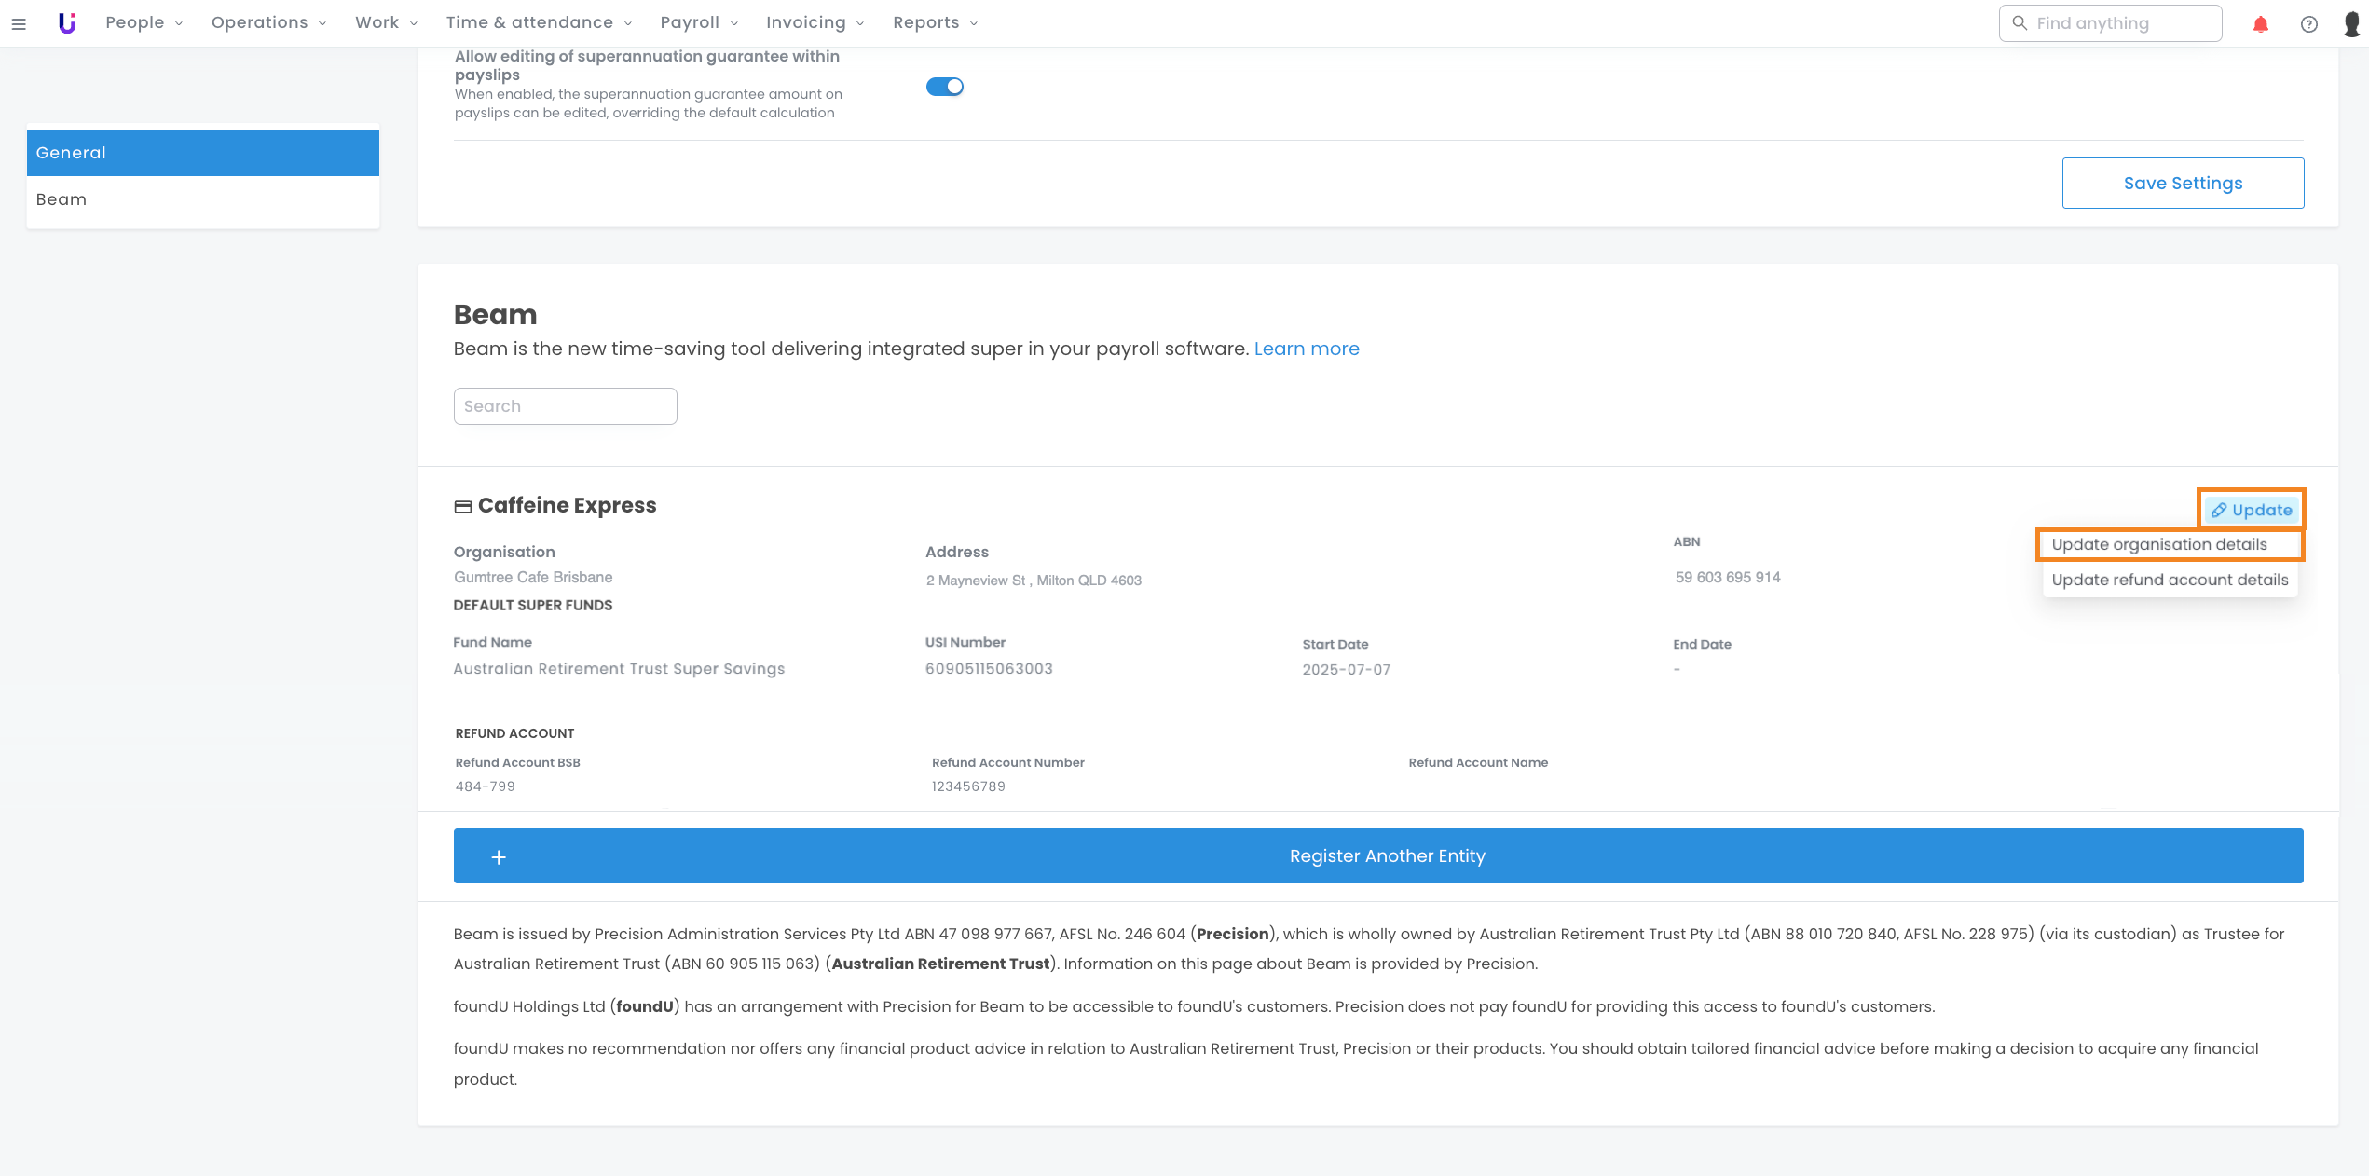Expand the People menu
Screen dimensions: 2369x1176
(x=144, y=22)
